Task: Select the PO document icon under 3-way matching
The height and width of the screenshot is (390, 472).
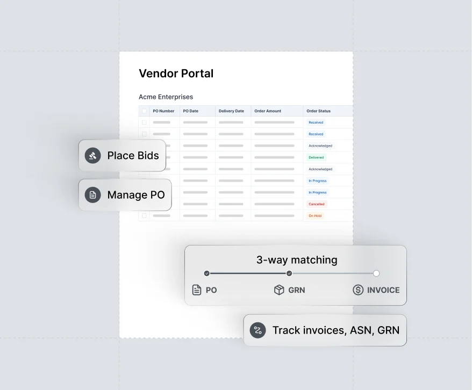Action: tap(197, 290)
